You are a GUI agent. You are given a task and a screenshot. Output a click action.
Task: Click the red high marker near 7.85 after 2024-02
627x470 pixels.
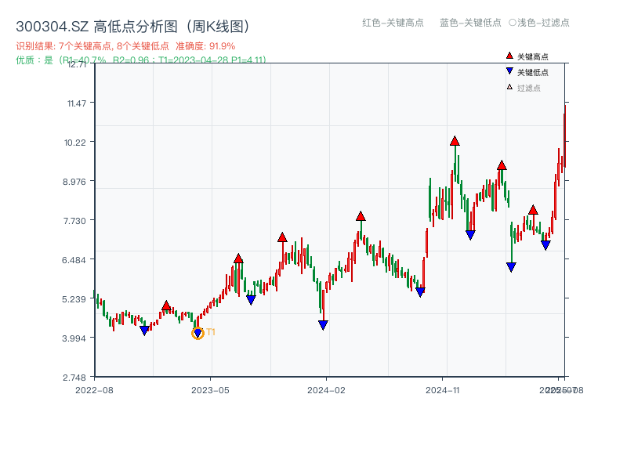click(x=361, y=216)
